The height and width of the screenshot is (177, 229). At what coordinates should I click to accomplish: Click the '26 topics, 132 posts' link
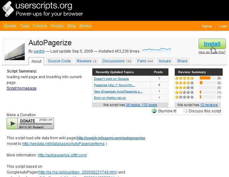(x=141, y=105)
